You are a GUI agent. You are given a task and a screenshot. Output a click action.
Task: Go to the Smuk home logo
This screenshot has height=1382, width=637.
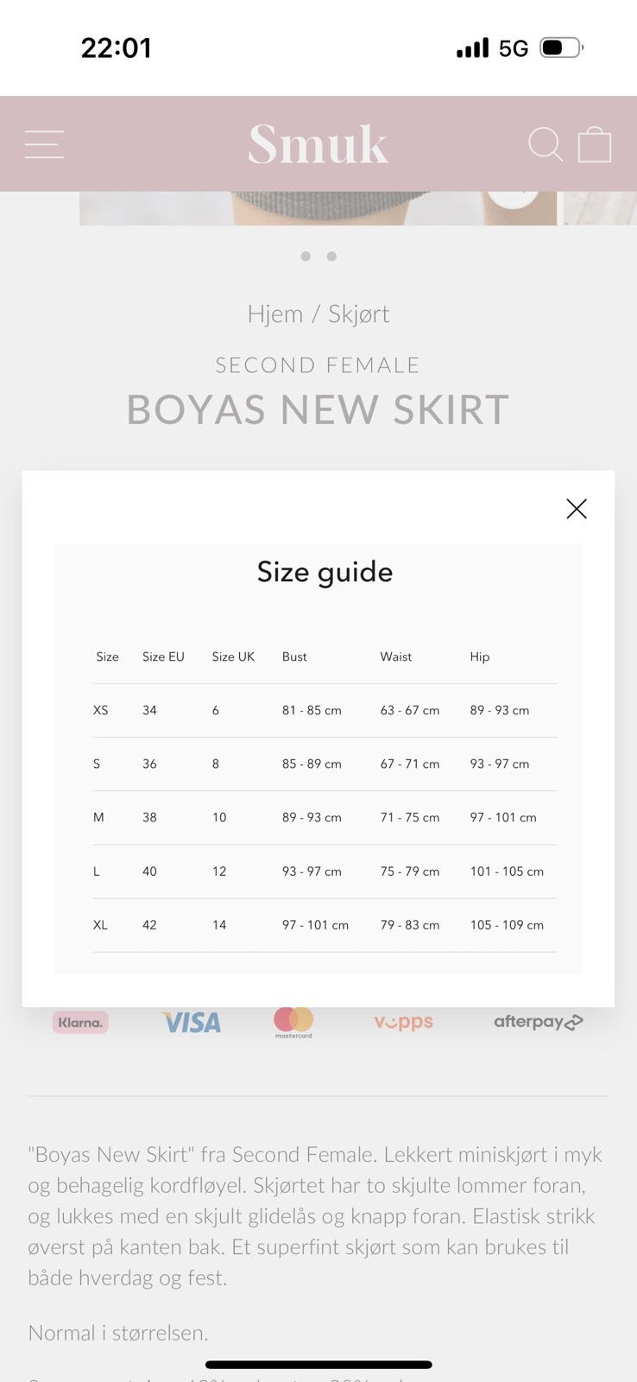click(318, 144)
